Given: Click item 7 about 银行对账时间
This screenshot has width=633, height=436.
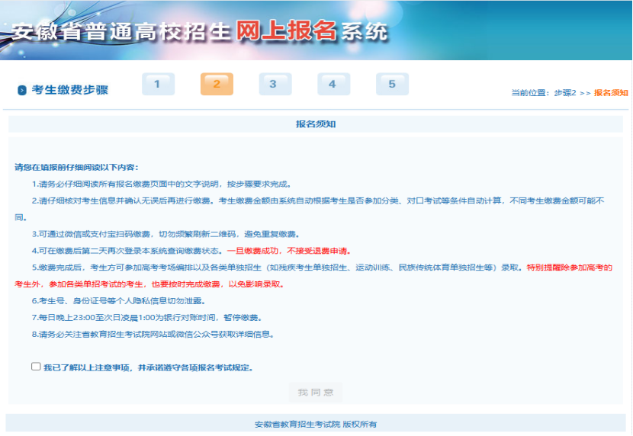Looking at the screenshot, I should [146, 317].
